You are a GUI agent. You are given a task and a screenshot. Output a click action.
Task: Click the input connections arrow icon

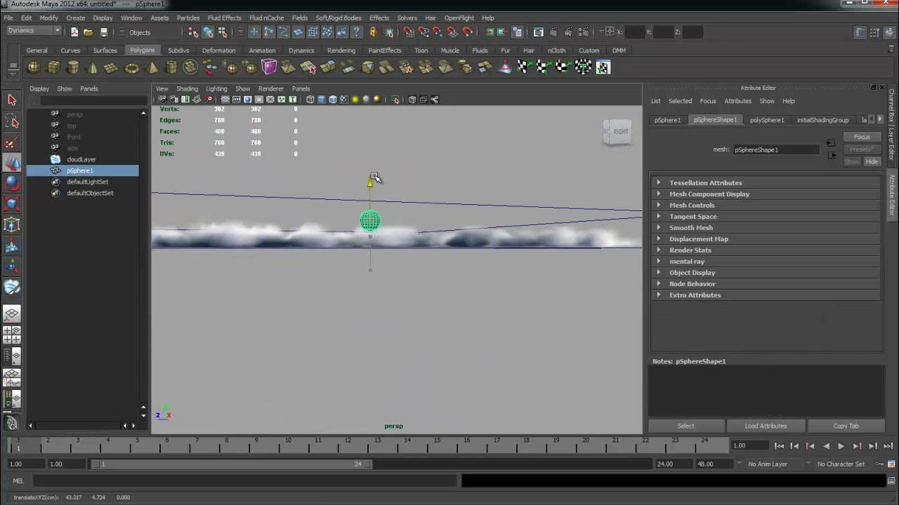click(831, 144)
